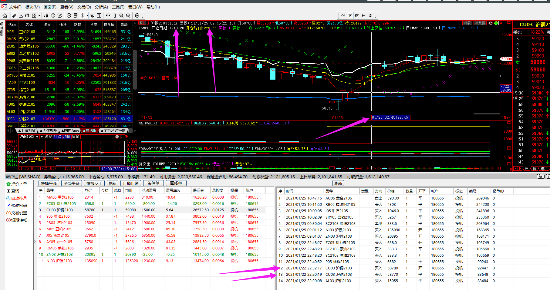Click the four-way move arrows icon
Image resolution: width=550 pixels, height=290 pixels.
click(x=108, y=15)
